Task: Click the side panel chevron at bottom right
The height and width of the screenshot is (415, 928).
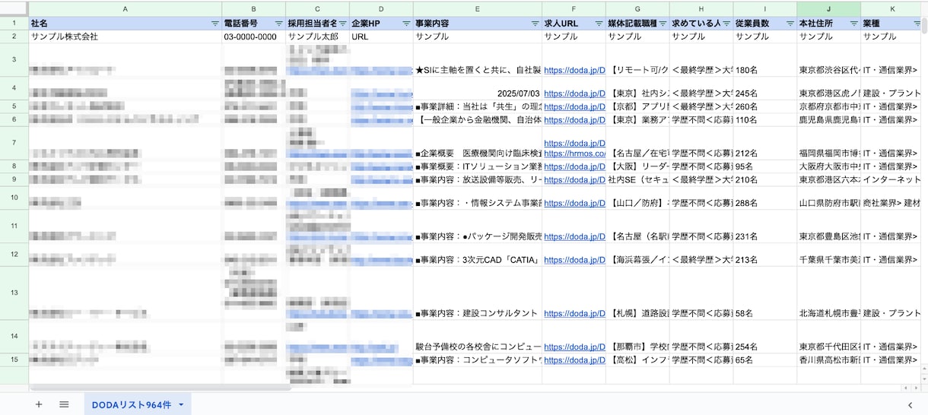Action: [x=911, y=404]
